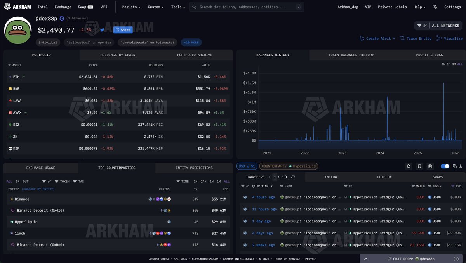
Task: Click the chain-link filter icon in counterparties
Action: pos(49,181)
